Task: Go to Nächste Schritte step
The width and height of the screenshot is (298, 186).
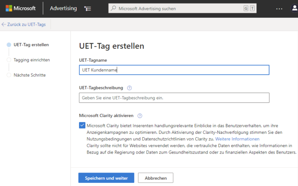Action: click(x=30, y=75)
